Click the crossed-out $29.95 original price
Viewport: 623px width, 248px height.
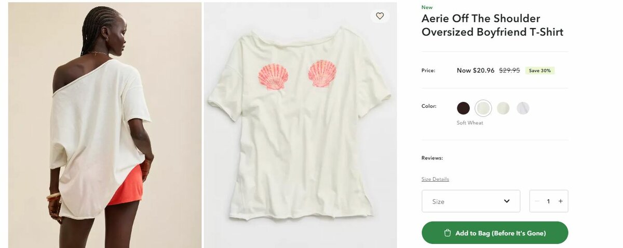(x=509, y=70)
